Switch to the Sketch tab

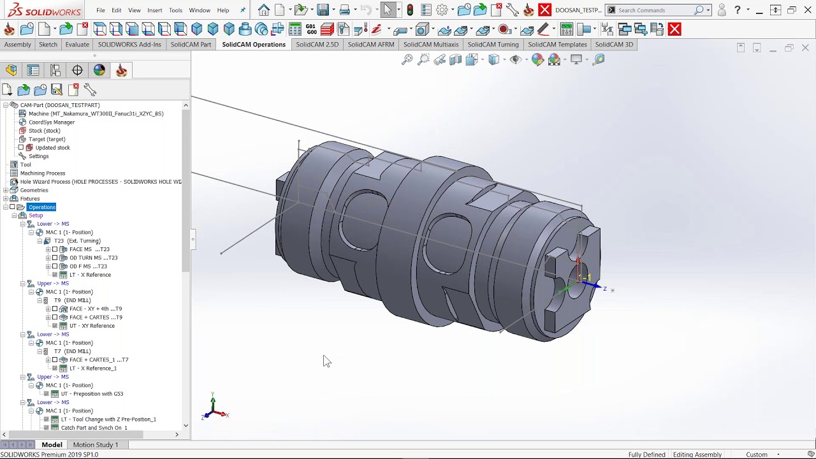[x=48, y=45]
